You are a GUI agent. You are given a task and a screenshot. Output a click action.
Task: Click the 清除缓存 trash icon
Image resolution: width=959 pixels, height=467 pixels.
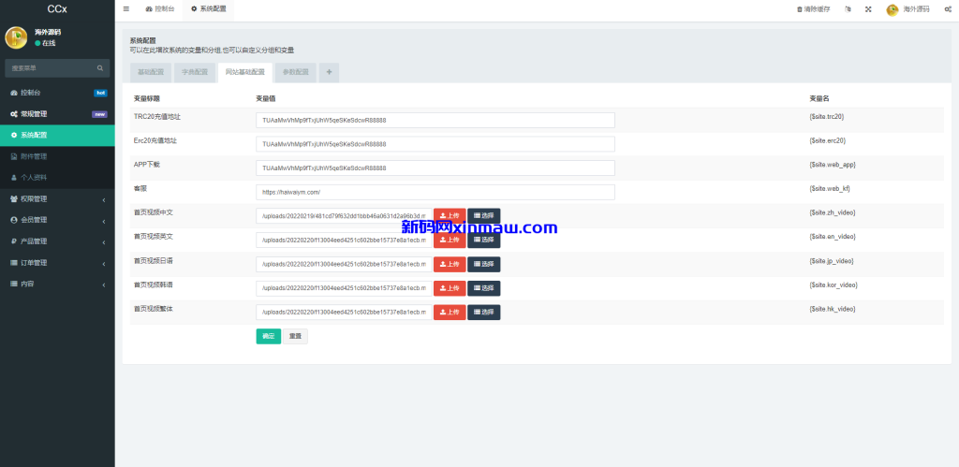pos(799,9)
